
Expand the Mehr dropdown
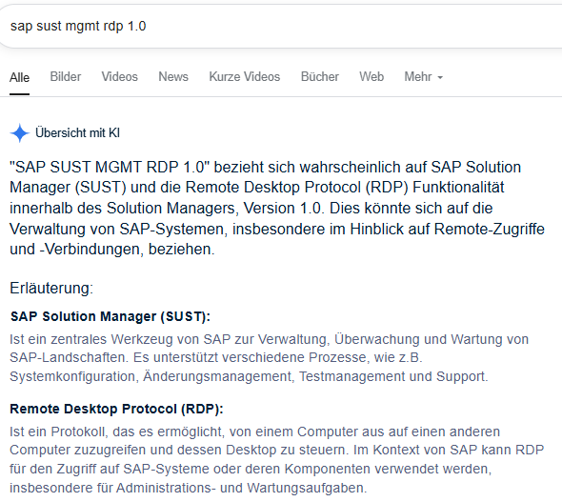click(424, 76)
